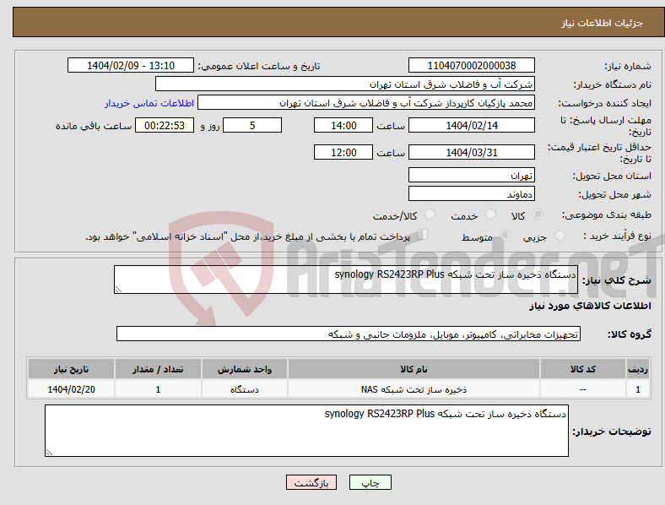Click the شرح کلی نیاز description textarea
Screen dimensions: 665x505
pyautogui.click(x=346, y=280)
